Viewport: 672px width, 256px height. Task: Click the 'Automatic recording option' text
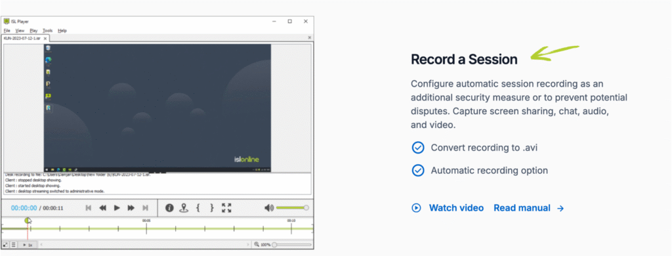490,171
